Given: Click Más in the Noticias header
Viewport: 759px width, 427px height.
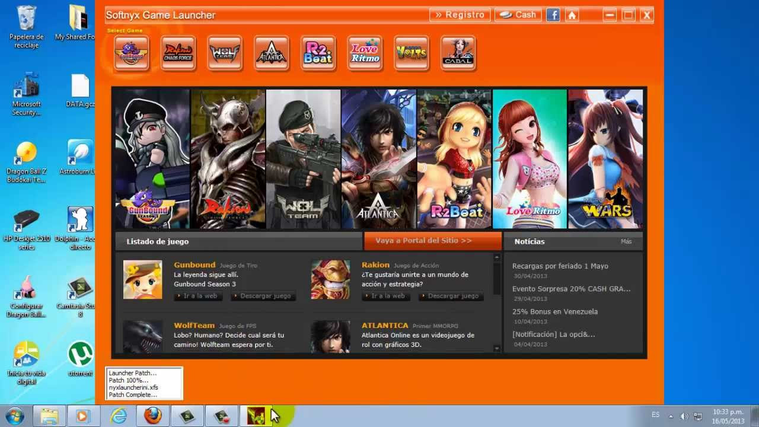Looking at the screenshot, I should (x=626, y=241).
